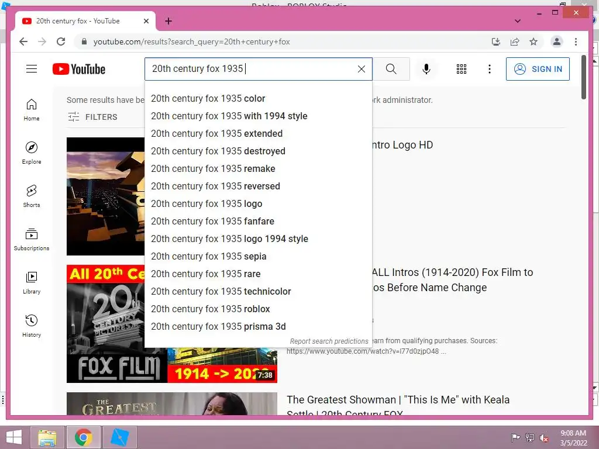Choose suggestion '20th century fox 1935 fanfare'
This screenshot has width=599, height=449.
[258, 222]
